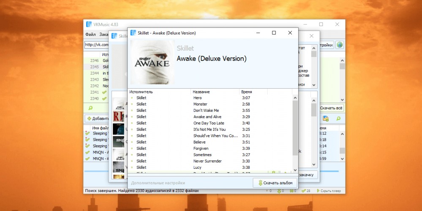Screen dimensions: 422x211
Task: Select the track Believe
Action: tap(210, 142)
